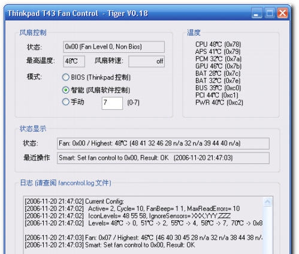
Task: Close the Fan Control window
Action: (283, 13)
